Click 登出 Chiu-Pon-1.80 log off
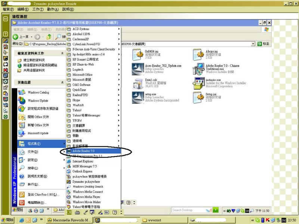Screen dimensions: 299x224 click(41, 195)
